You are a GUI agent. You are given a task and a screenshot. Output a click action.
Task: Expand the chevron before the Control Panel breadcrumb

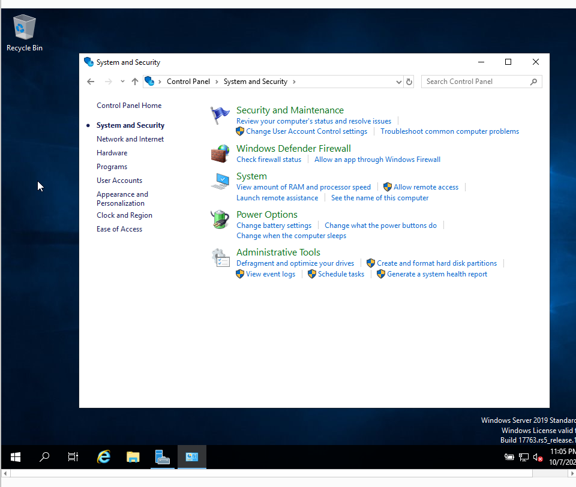pyautogui.click(x=160, y=82)
